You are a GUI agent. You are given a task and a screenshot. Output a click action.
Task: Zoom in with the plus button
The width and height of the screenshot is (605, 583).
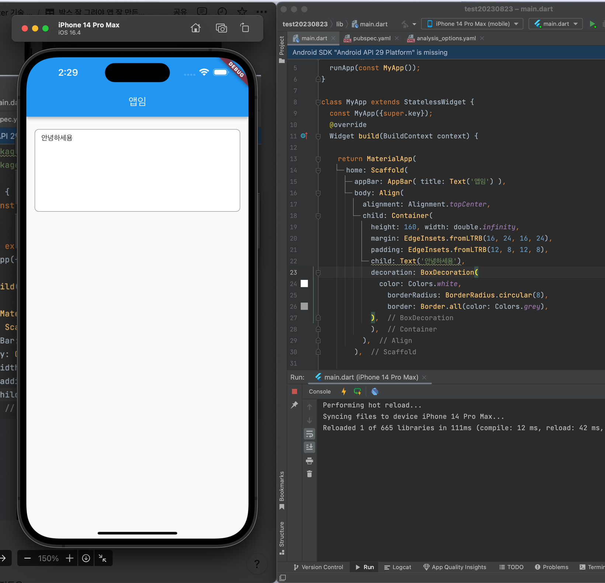(x=69, y=558)
